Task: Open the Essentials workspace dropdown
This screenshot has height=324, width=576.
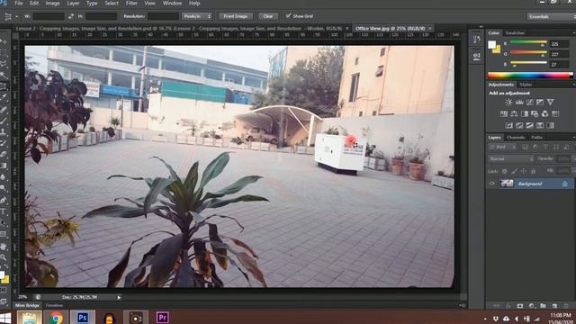Action: 551,16
